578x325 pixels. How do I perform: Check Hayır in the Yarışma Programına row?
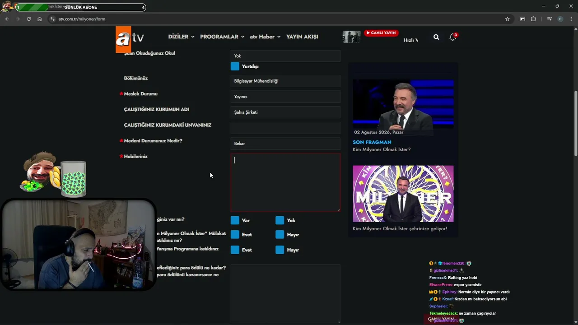click(280, 250)
